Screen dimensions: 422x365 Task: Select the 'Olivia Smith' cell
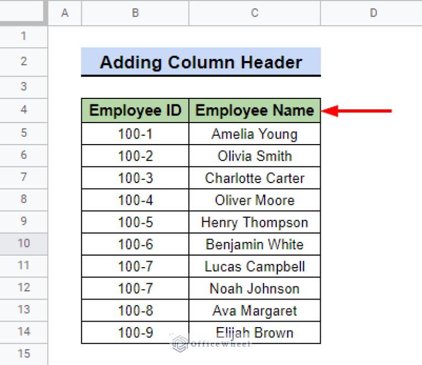[x=255, y=156]
